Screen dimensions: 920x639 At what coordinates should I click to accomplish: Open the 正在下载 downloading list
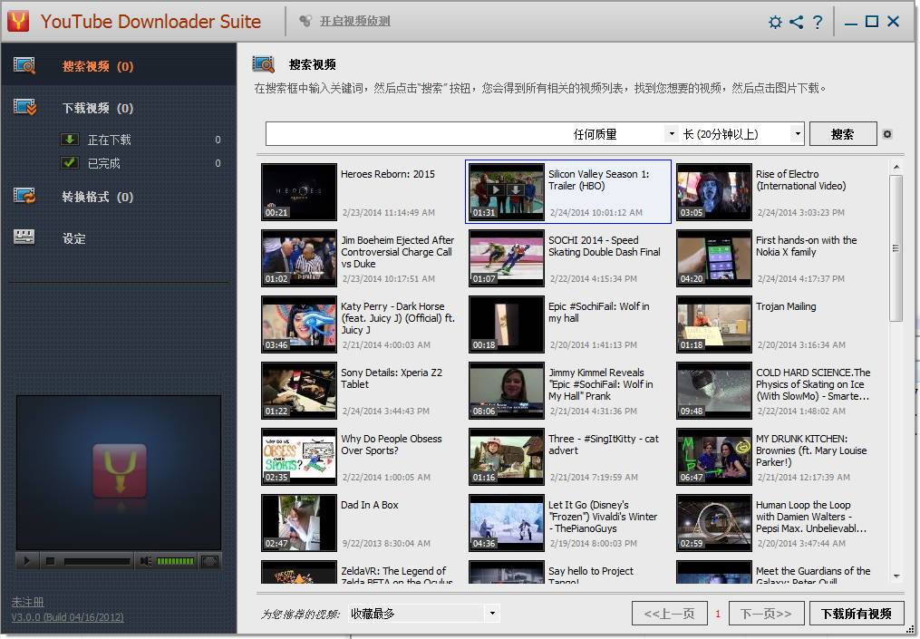click(109, 140)
